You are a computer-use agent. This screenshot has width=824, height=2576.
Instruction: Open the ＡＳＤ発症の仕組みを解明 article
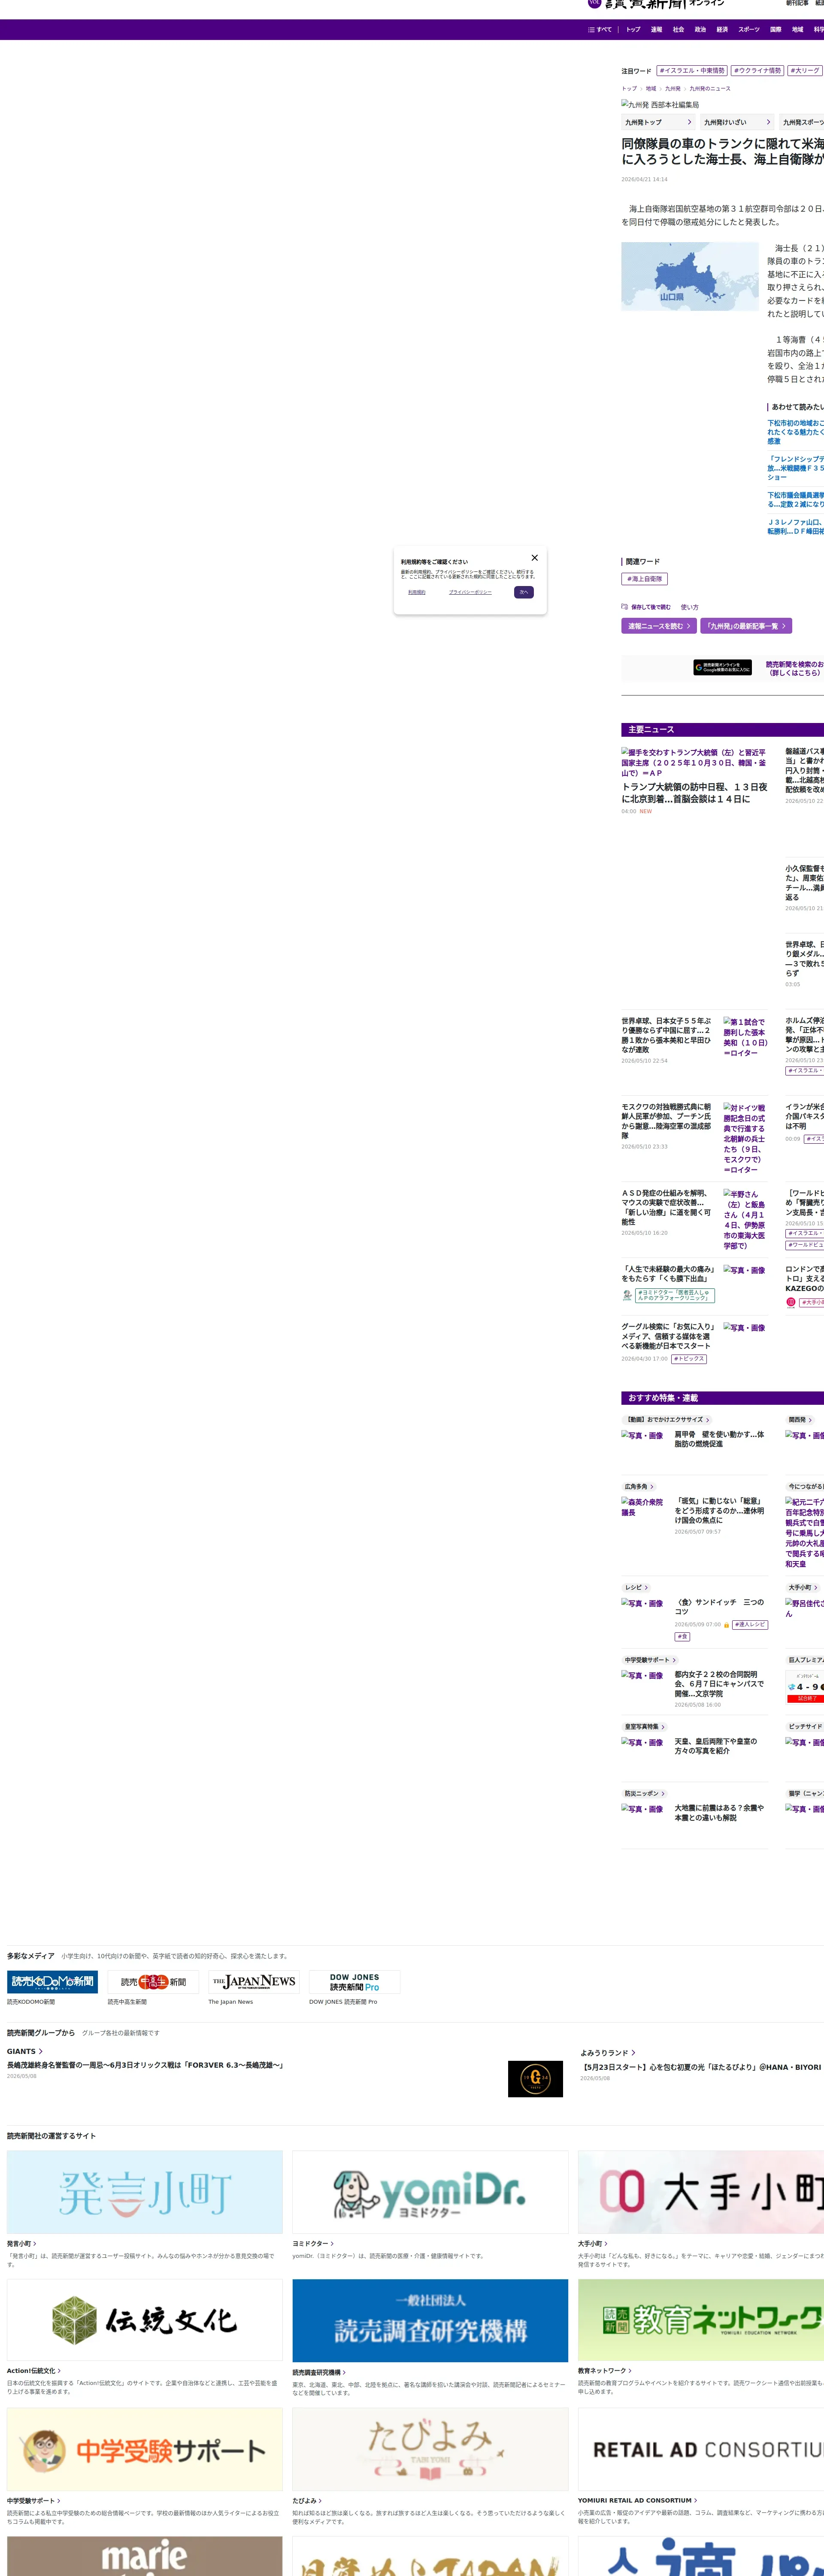tap(666, 1207)
